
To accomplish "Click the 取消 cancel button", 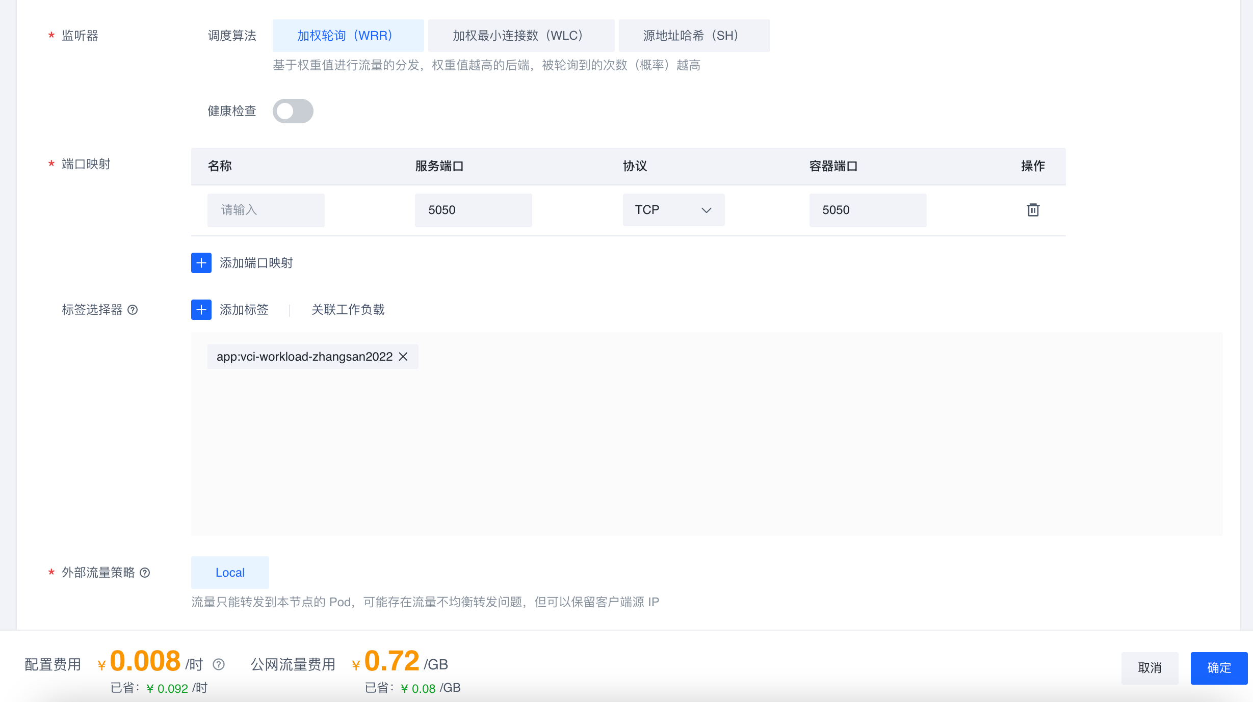I will [1150, 668].
